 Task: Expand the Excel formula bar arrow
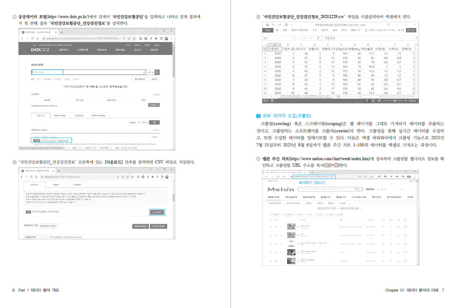pos(416,38)
